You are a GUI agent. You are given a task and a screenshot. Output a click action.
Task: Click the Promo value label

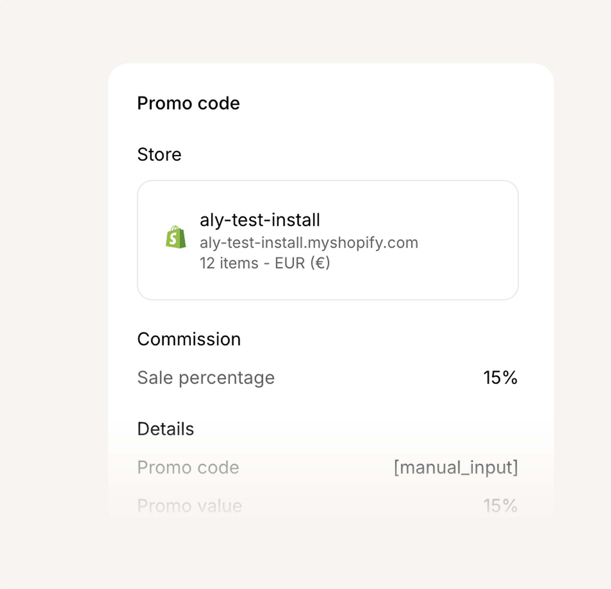pyautogui.click(x=189, y=506)
